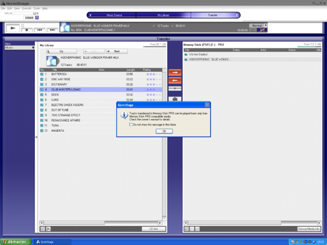Open the Edit menu
327x245 pixels.
(x=10, y=8)
